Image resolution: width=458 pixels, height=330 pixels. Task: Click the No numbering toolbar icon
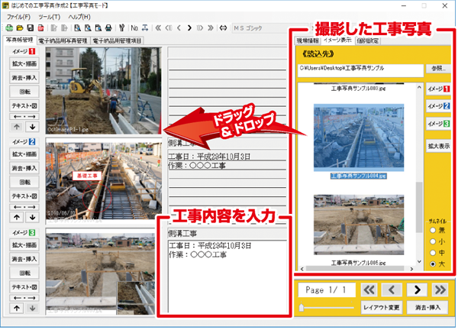coord(134,27)
